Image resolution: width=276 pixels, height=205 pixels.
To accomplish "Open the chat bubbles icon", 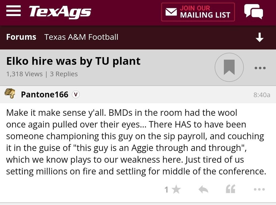I will [253, 12].
